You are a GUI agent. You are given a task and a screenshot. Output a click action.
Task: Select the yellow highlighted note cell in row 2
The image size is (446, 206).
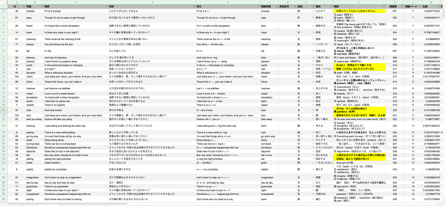point(360,11)
